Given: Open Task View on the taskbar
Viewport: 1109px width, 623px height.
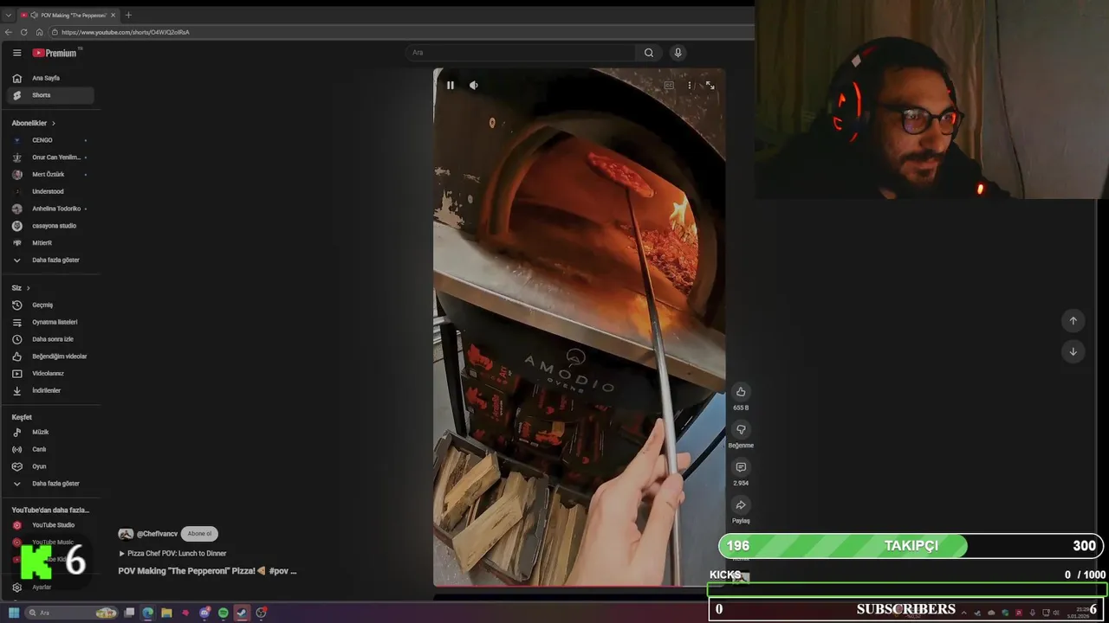Looking at the screenshot, I should pyautogui.click(x=129, y=613).
